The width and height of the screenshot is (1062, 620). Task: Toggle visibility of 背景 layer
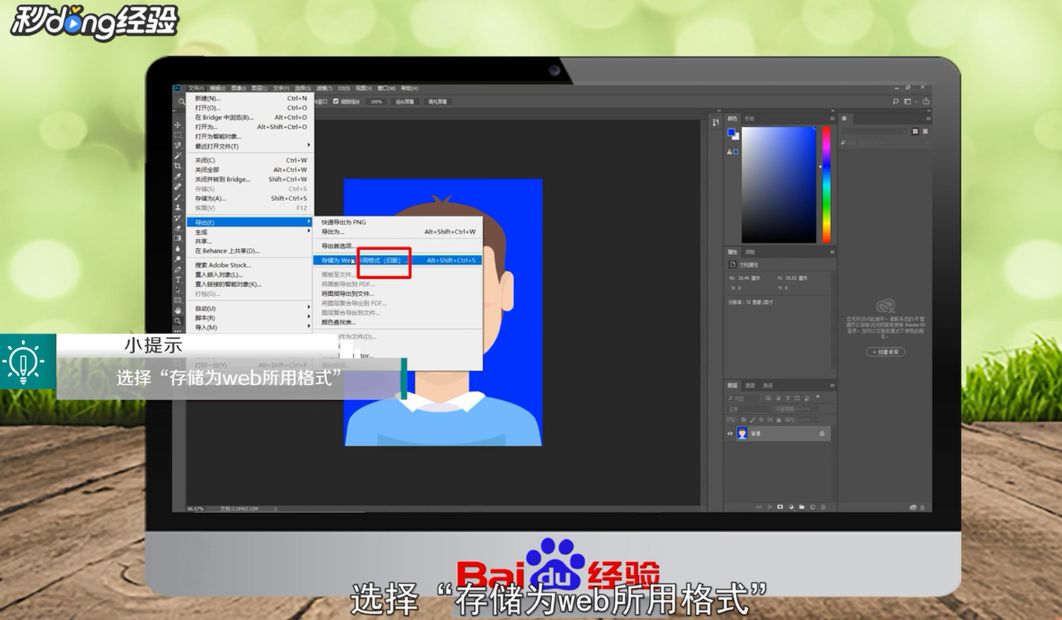730,433
